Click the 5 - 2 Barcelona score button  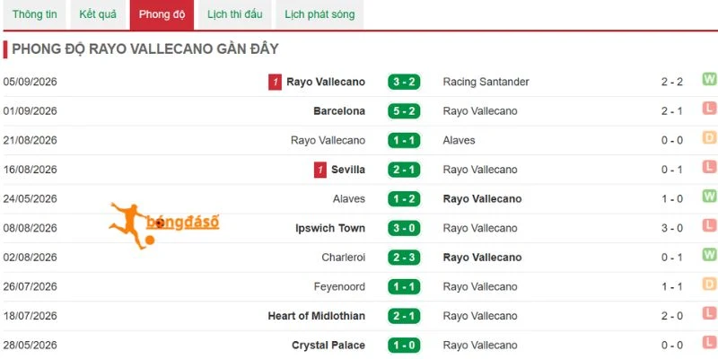403,111
